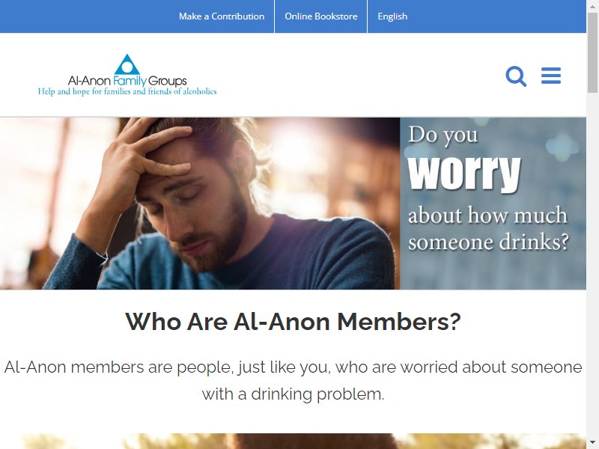Click the 'Do you' text in banner

point(443,135)
